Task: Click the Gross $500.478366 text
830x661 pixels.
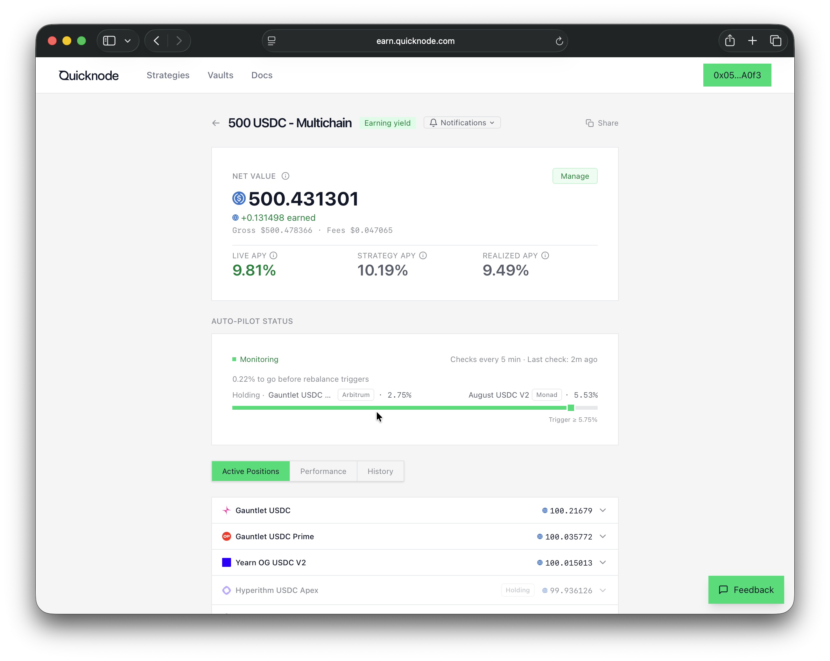Action: point(272,231)
